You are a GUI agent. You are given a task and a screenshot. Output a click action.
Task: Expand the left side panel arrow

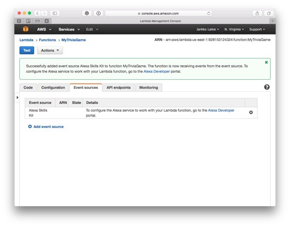[x=17, y=98]
